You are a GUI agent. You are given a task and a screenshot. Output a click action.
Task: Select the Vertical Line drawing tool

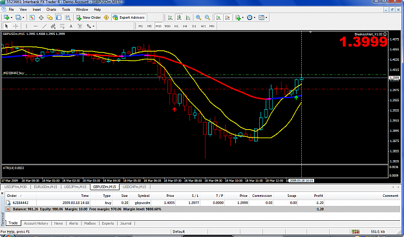click(x=27, y=26)
